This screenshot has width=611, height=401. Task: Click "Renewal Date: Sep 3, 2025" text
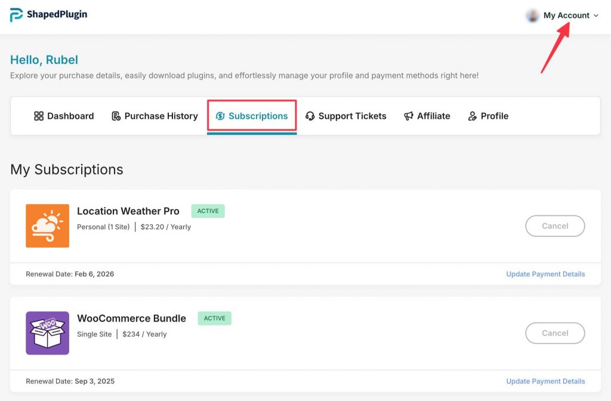(x=70, y=381)
